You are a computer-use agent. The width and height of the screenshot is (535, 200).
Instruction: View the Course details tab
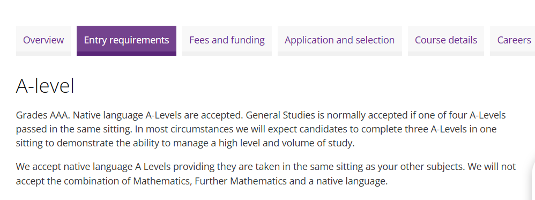pos(446,40)
